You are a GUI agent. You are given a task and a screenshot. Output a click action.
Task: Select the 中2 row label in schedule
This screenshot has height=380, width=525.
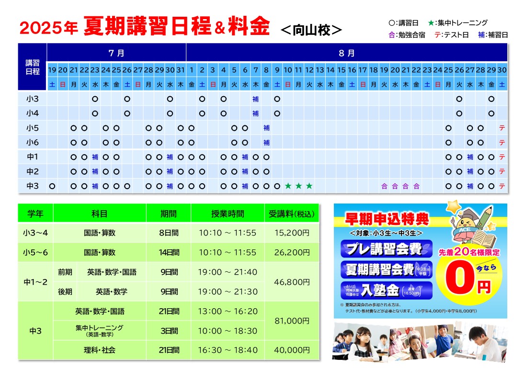pyautogui.click(x=33, y=172)
